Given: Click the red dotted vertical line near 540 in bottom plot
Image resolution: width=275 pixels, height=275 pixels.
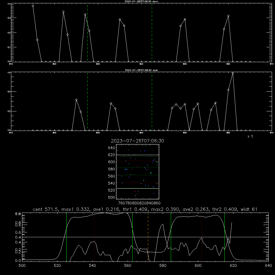Looking at the screenshot, I should coord(94,237).
